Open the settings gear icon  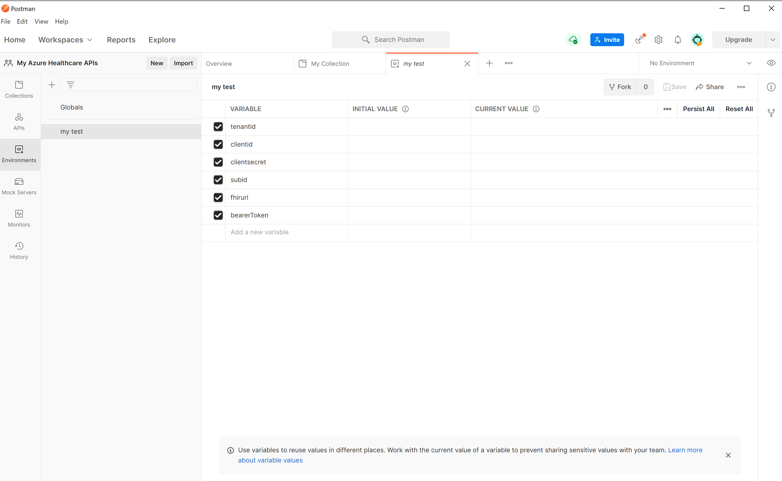point(658,40)
